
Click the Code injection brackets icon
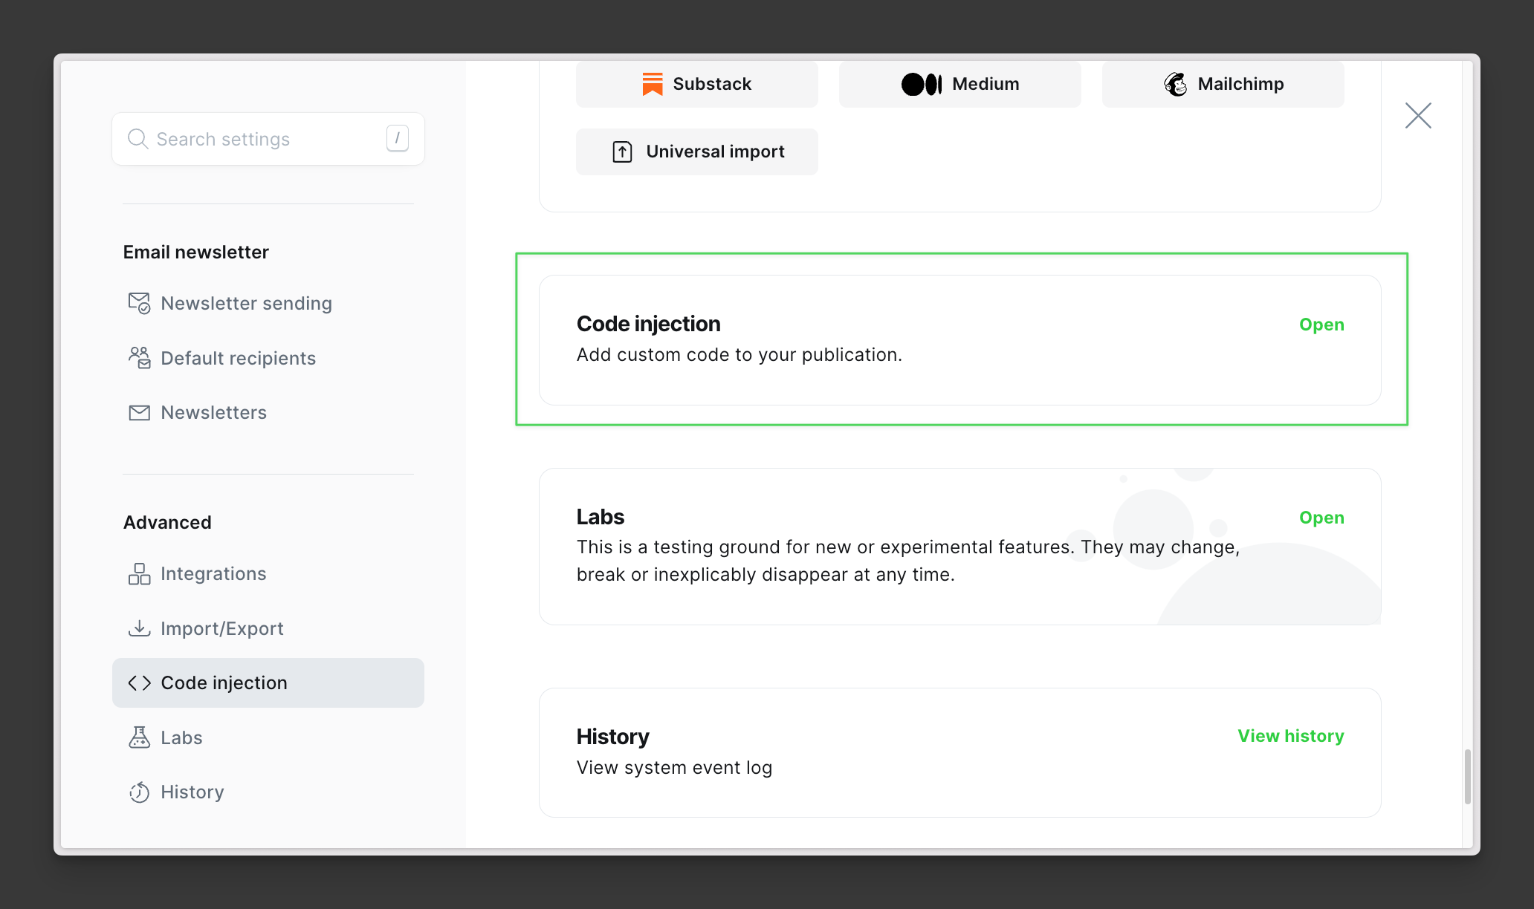(x=139, y=682)
